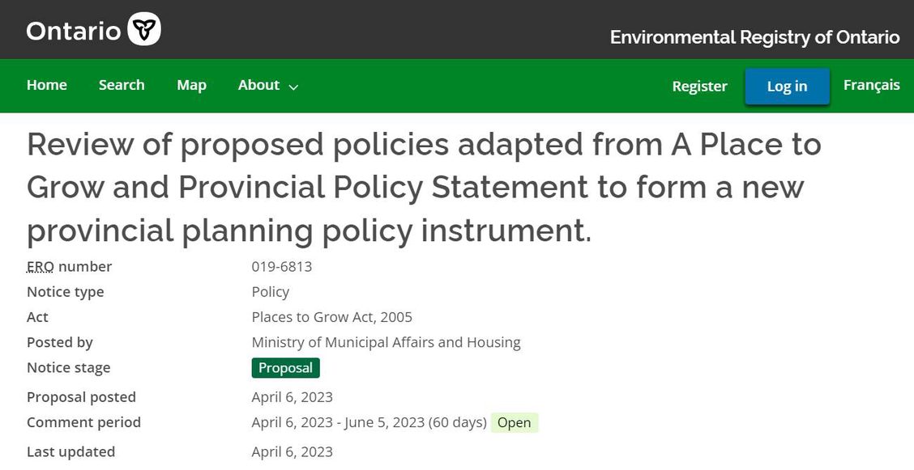Click the Register link
The width and height of the screenshot is (914, 470).
coord(699,86)
